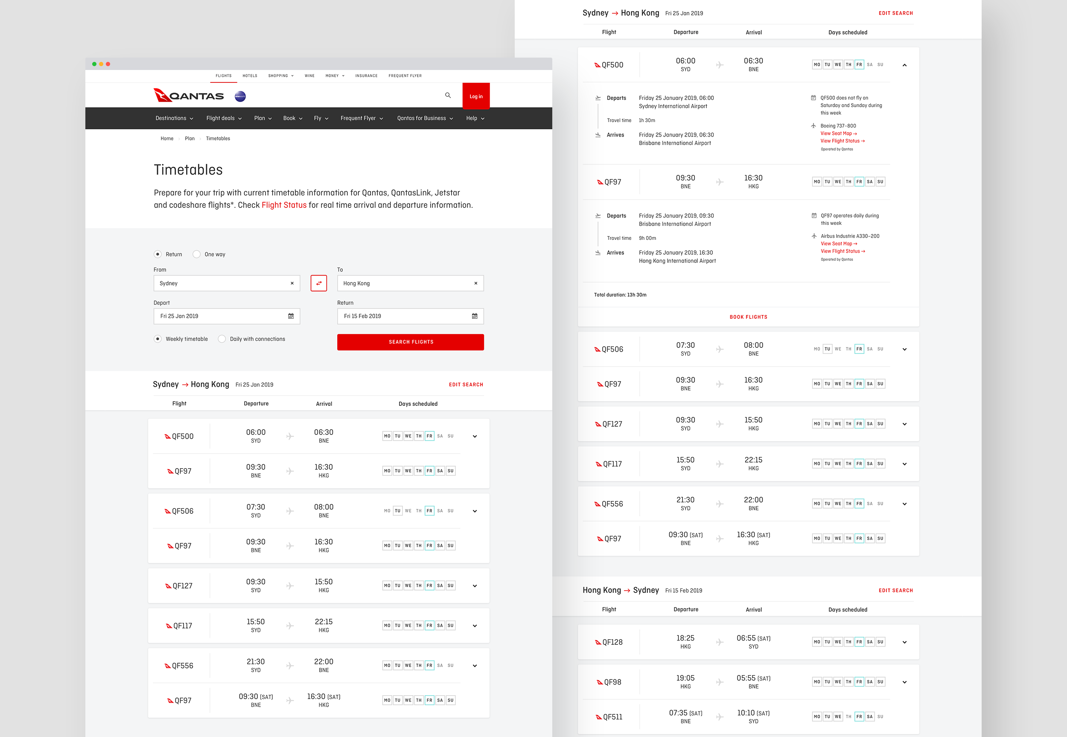This screenshot has width=1067, height=737.
Task: Open the search magnifier icon
Action: click(x=447, y=95)
